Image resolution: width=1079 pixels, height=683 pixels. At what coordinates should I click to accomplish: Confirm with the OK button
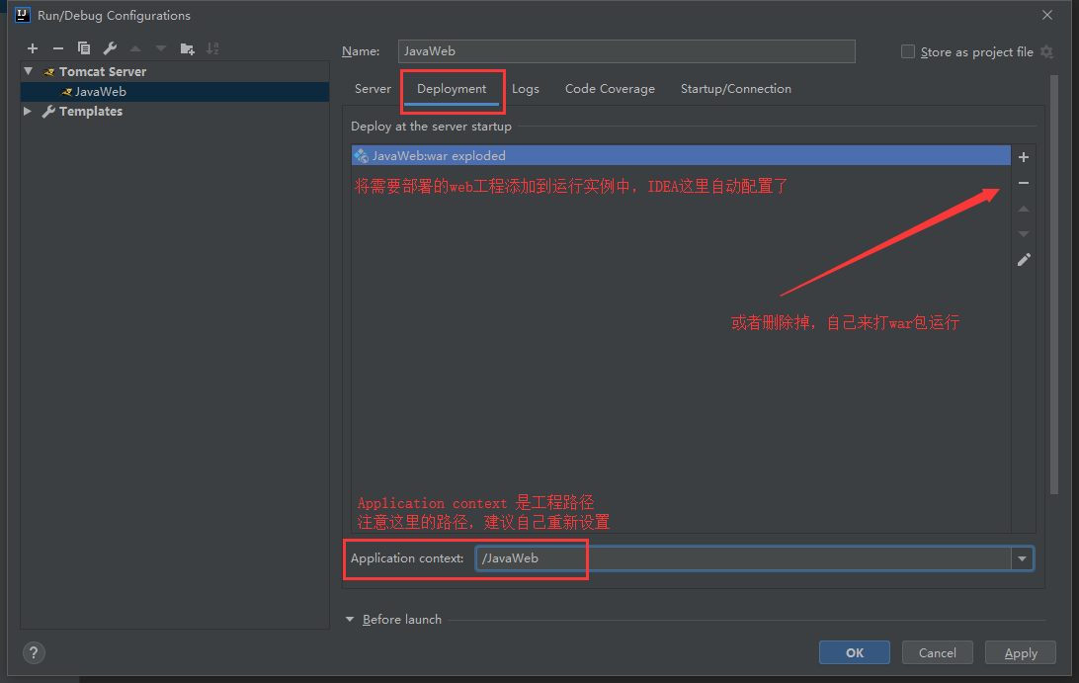854,652
